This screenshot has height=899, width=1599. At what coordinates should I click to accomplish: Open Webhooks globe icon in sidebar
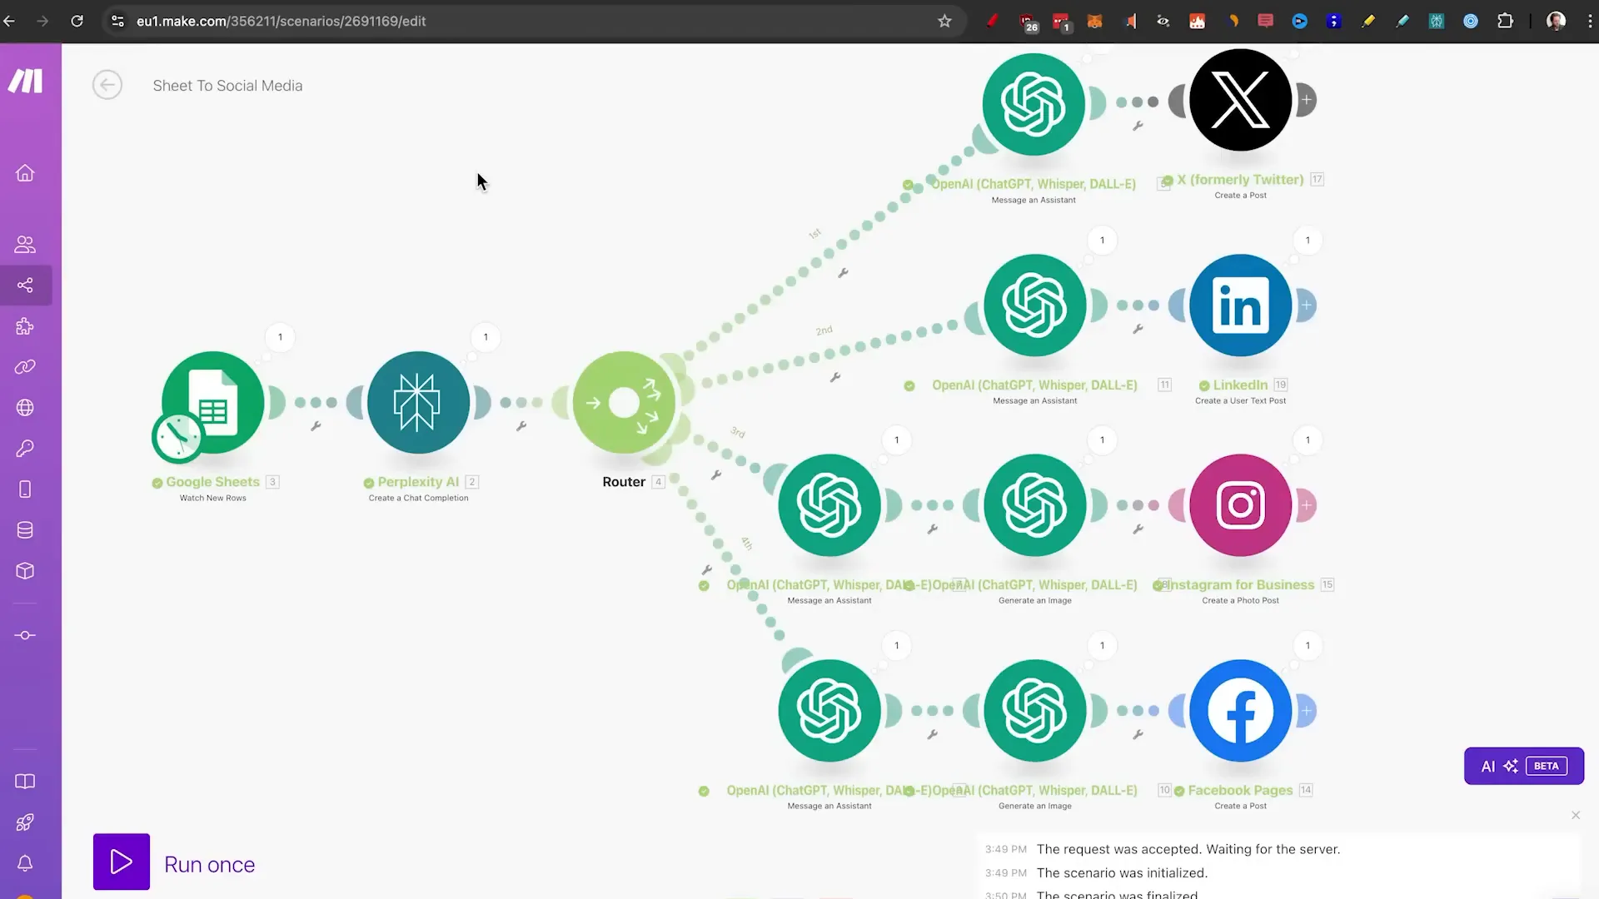pos(25,408)
